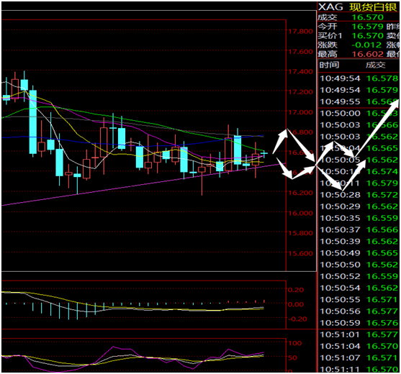Click the tallest cyan candlestick near the chart's left
401x374 pixels.
32,122
